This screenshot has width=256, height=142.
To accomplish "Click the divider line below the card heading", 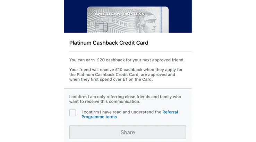I will pos(128,52).
